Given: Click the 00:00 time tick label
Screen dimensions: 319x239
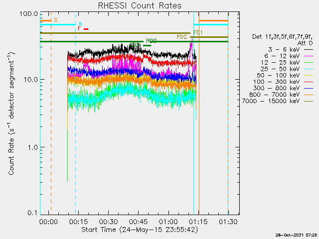Looking at the screenshot, I should click(x=48, y=222).
